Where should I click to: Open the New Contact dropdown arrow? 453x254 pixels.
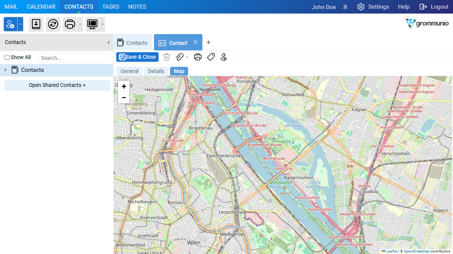[20, 24]
